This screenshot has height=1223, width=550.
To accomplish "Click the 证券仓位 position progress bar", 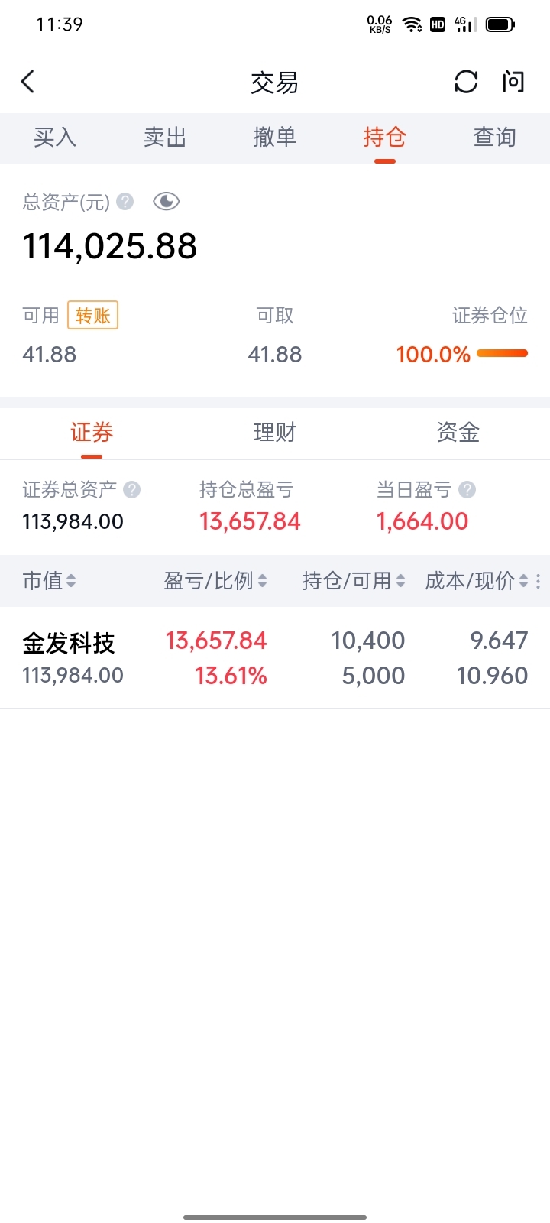I will (x=502, y=353).
